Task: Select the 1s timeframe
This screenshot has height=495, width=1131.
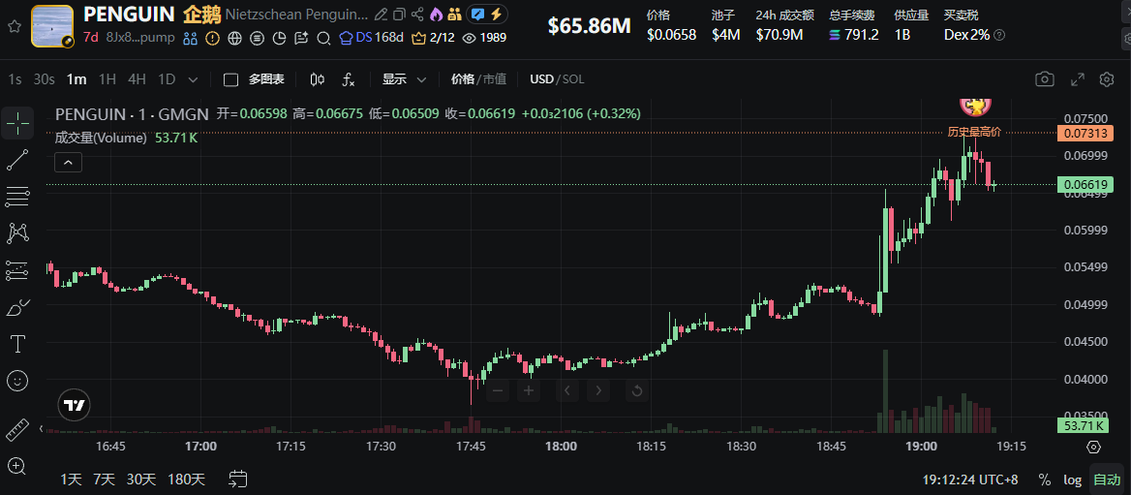Action: (15, 79)
